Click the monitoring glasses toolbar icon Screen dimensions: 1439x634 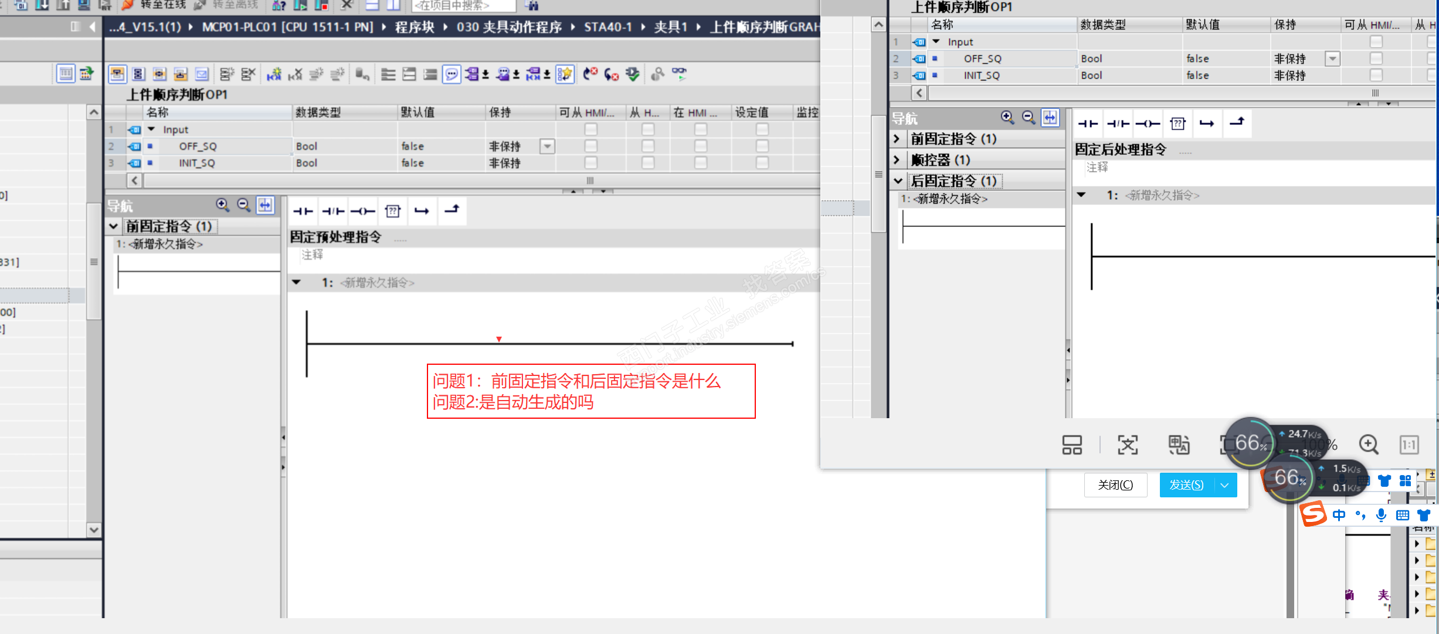[x=679, y=73]
